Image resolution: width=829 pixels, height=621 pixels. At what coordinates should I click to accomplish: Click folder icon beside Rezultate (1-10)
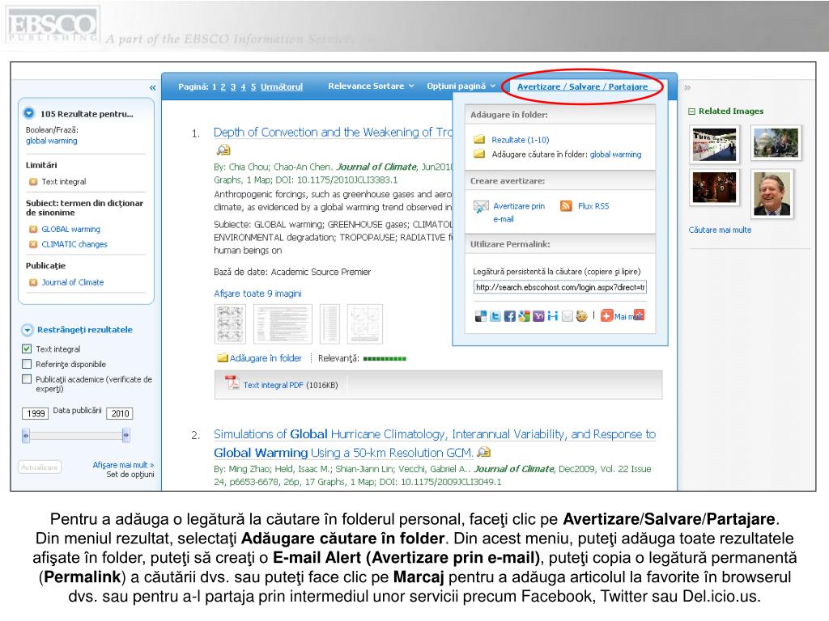point(479,139)
